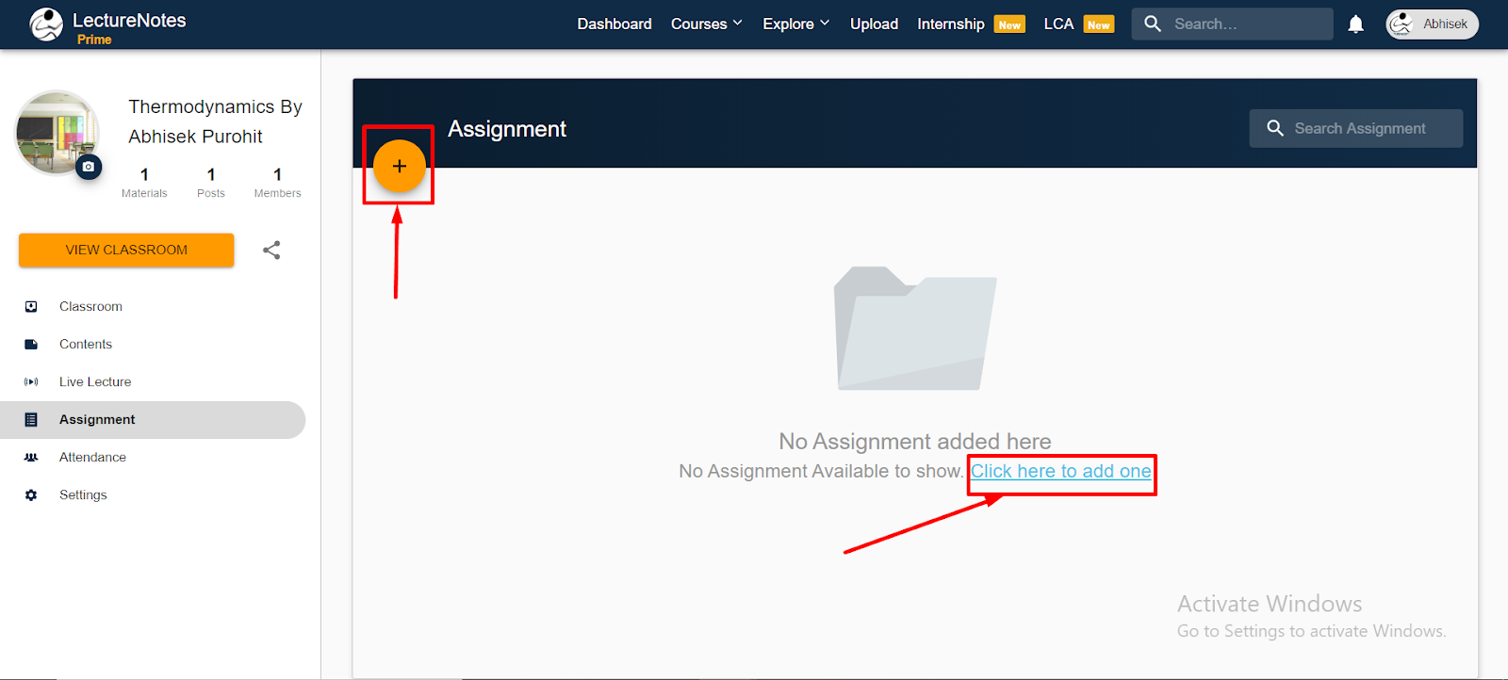This screenshot has height=680, width=1508.
Task: Click the LectureNotes Prime logo
Action: (107, 25)
